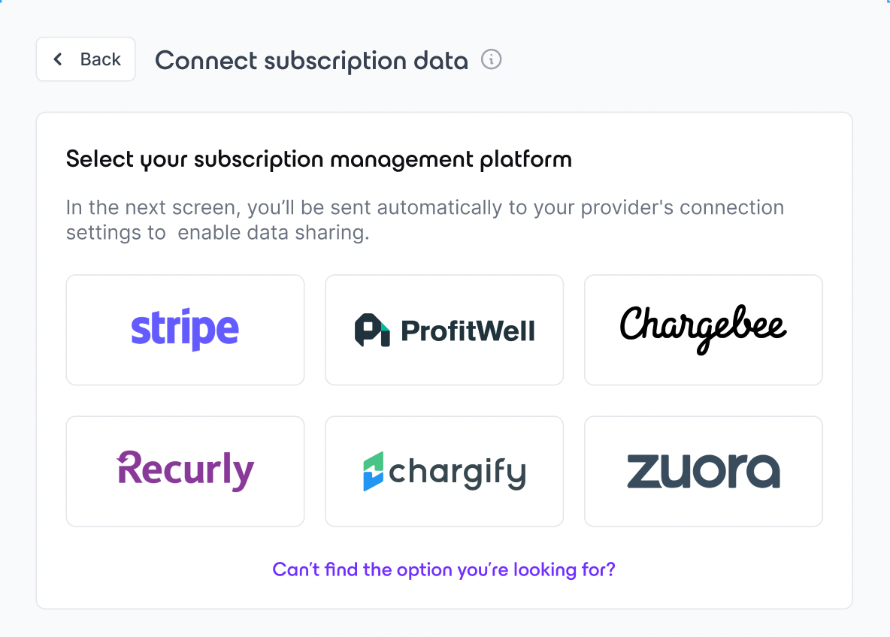The height and width of the screenshot is (637, 890).
Task: Click heading "Select your subscription management platform"
Action: [x=319, y=159]
